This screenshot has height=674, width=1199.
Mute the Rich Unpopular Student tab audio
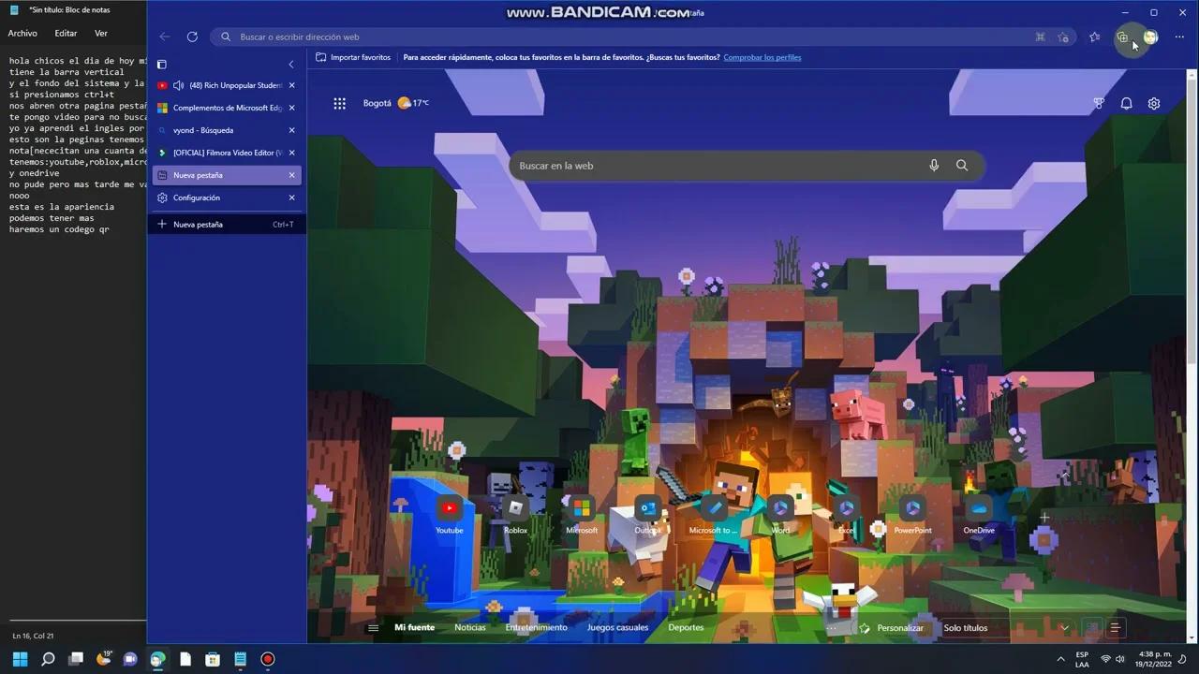click(178, 85)
